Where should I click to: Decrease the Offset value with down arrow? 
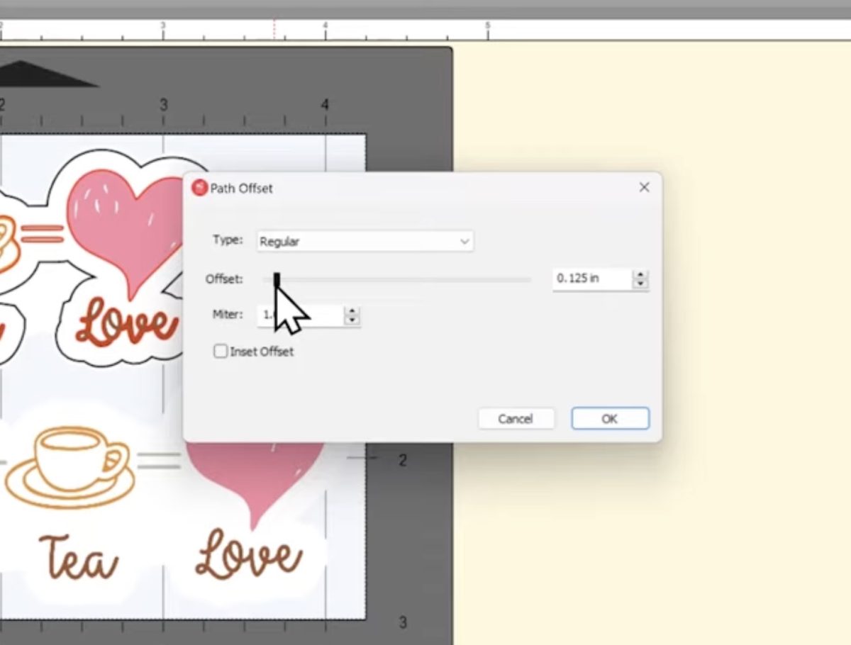pyautogui.click(x=640, y=284)
